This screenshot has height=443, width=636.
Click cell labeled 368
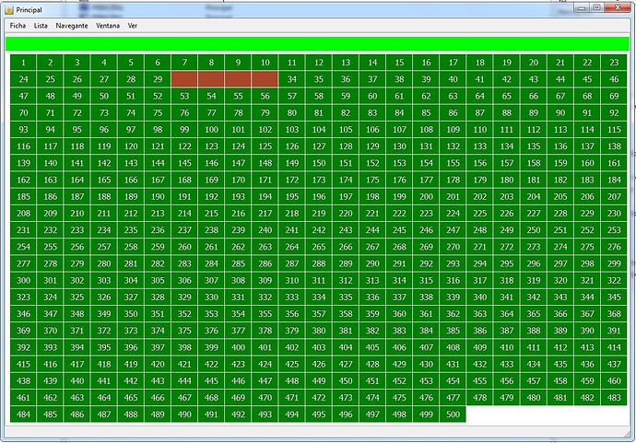click(x=614, y=314)
